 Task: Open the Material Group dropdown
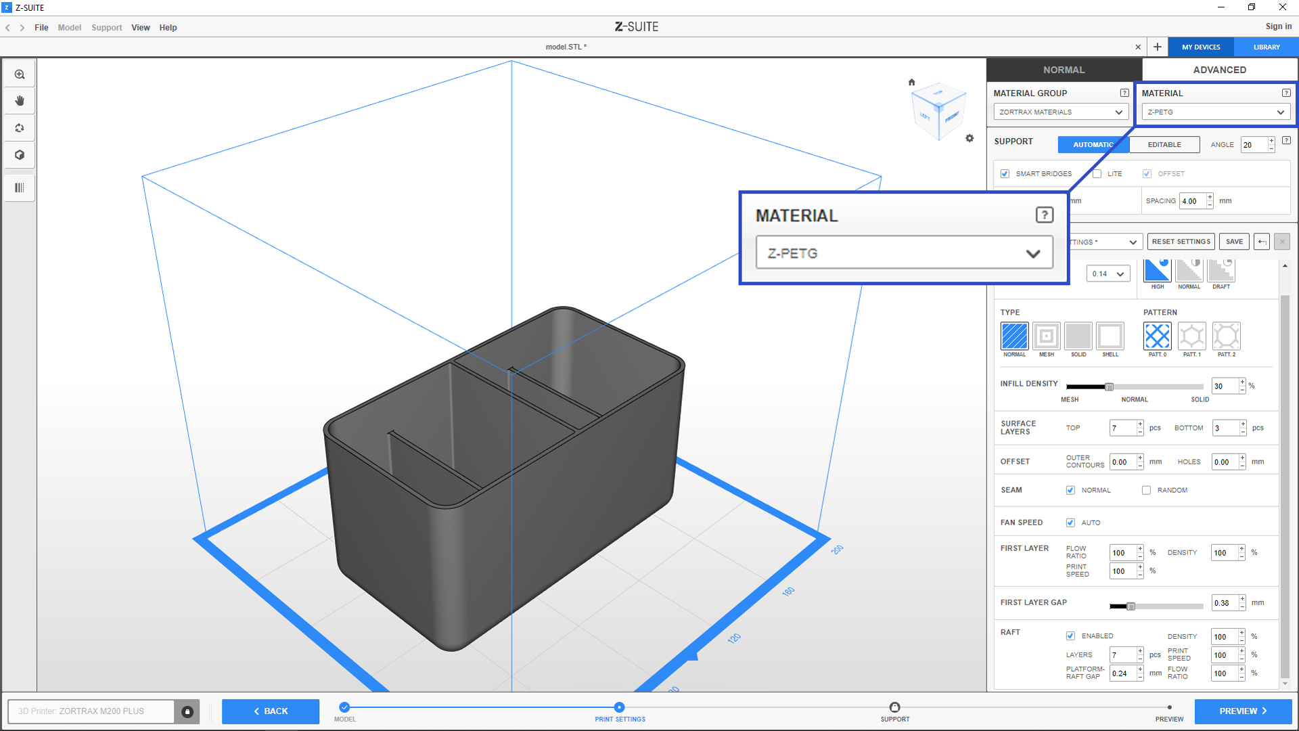pyautogui.click(x=1060, y=112)
